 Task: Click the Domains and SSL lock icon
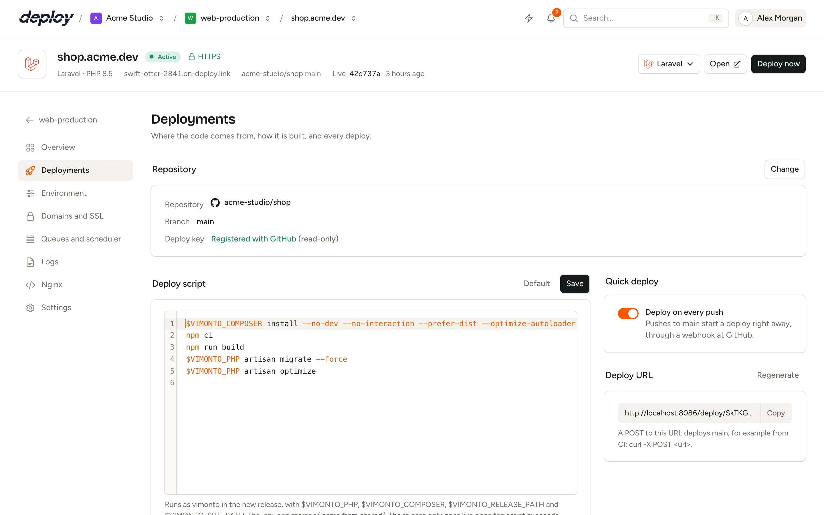point(30,216)
